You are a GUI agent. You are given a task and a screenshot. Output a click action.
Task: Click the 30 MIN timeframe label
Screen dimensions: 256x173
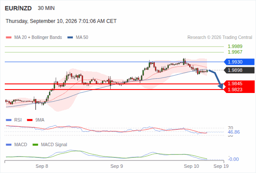point(46,8)
